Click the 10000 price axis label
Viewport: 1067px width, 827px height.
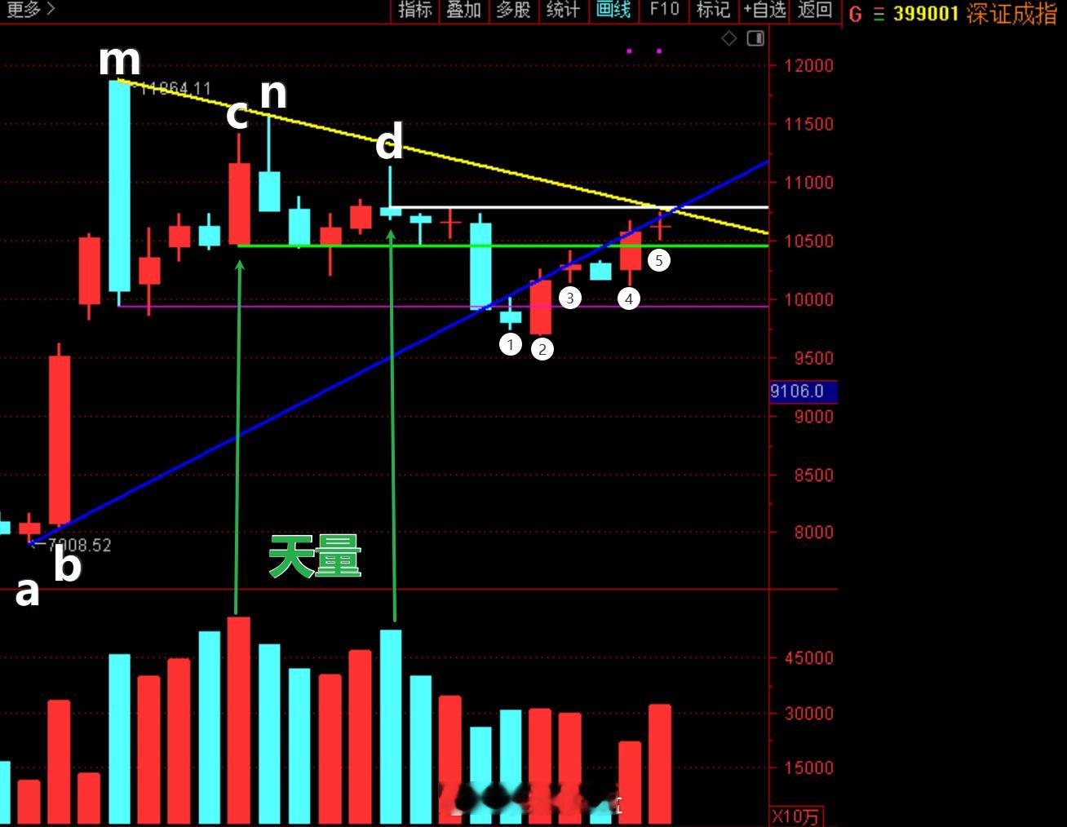[x=809, y=299]
